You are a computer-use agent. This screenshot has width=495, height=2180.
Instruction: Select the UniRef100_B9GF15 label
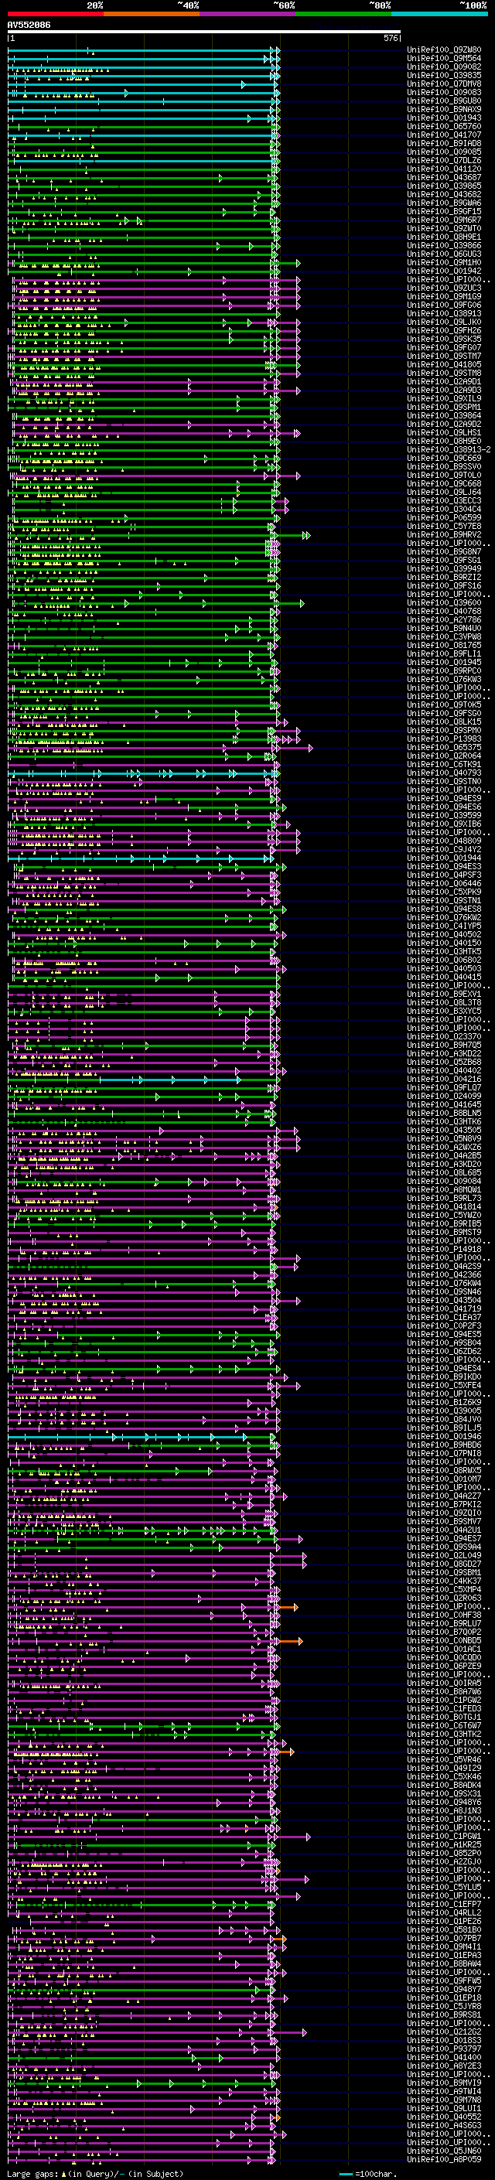(444, 212)
